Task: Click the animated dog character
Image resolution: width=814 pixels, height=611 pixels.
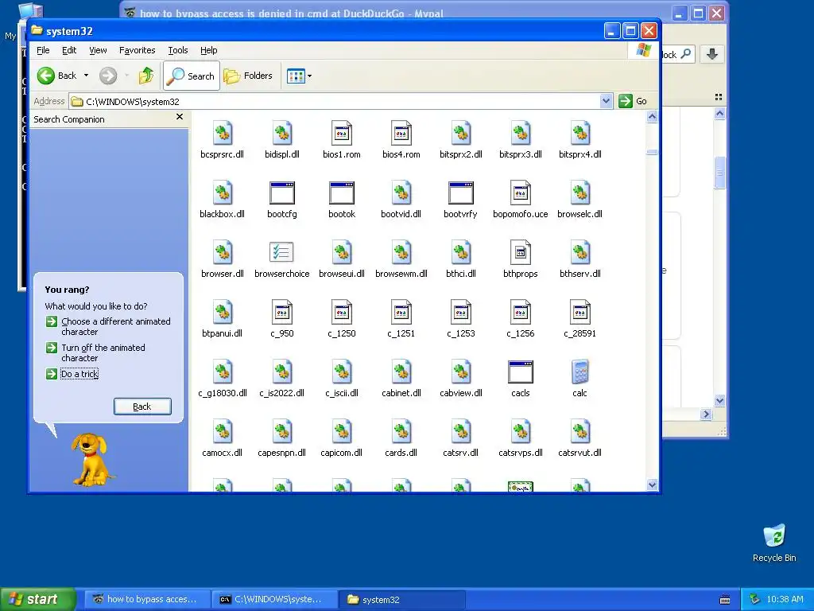Action: 92,460
